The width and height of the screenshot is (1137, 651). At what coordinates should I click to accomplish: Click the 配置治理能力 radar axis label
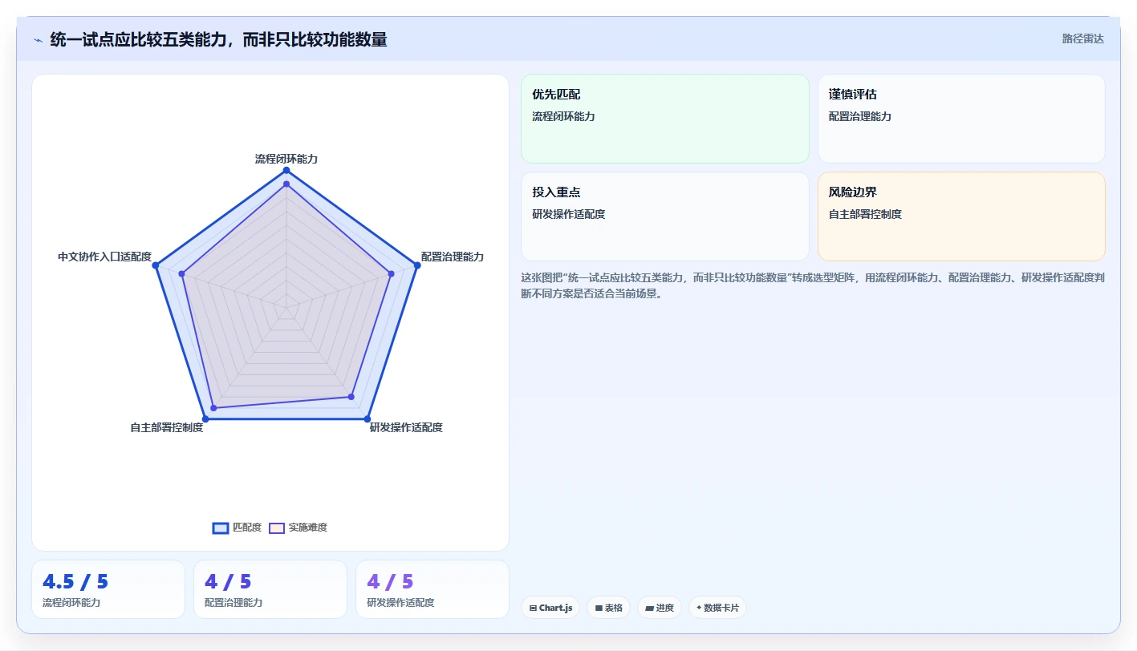click(453, 257)
